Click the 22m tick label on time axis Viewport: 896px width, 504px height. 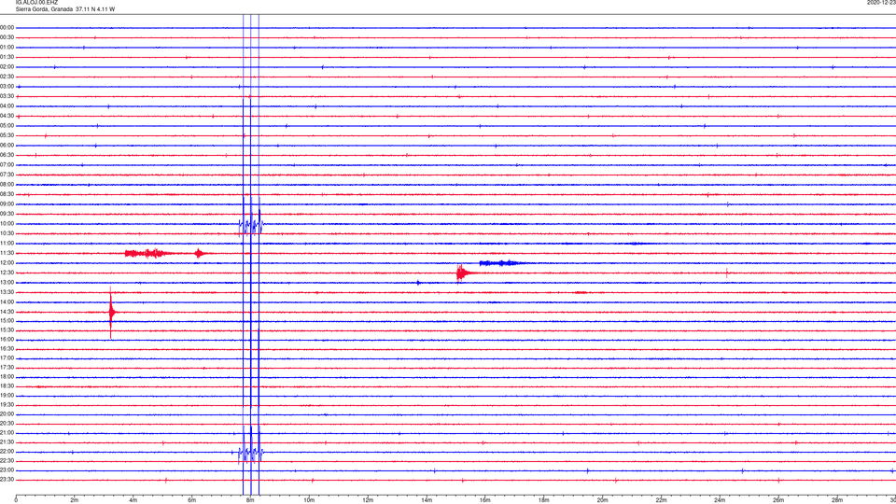[661, 500]
